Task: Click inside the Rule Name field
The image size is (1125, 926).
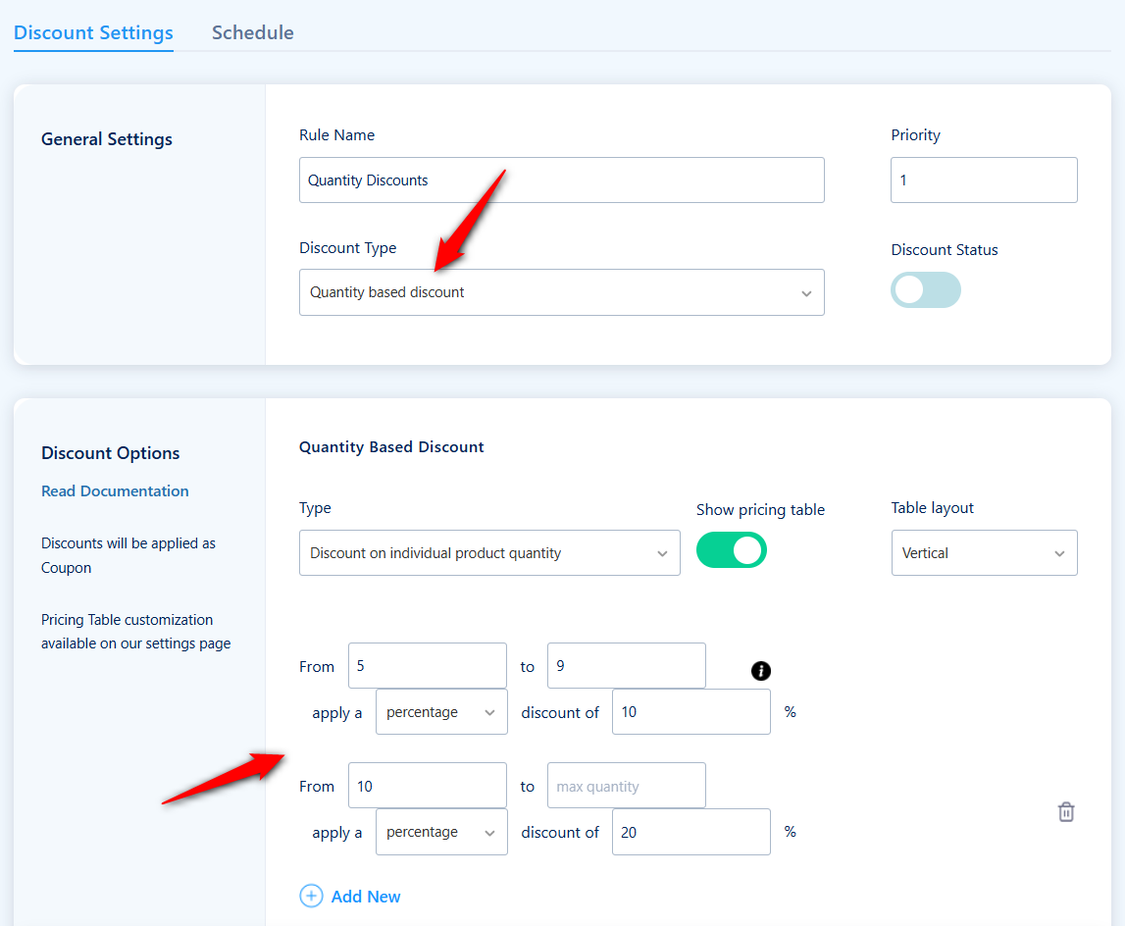Action: tap(561, 180)
